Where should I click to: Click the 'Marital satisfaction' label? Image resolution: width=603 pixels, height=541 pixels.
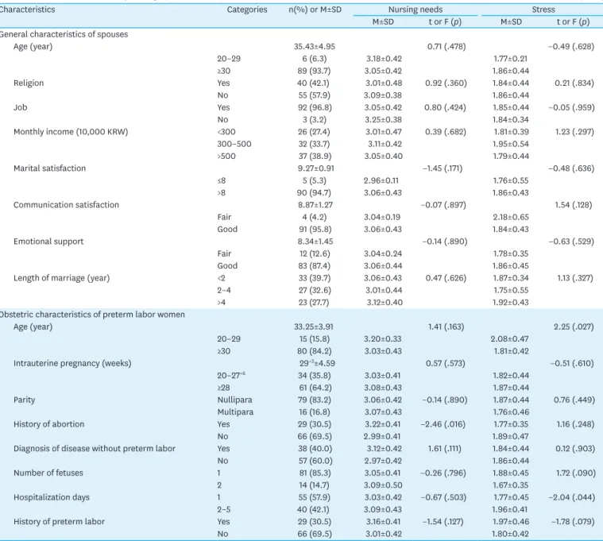[49, 168]
